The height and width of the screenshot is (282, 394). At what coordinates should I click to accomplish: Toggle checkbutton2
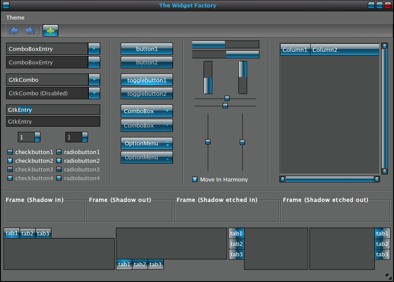click(x=31, y=161)
